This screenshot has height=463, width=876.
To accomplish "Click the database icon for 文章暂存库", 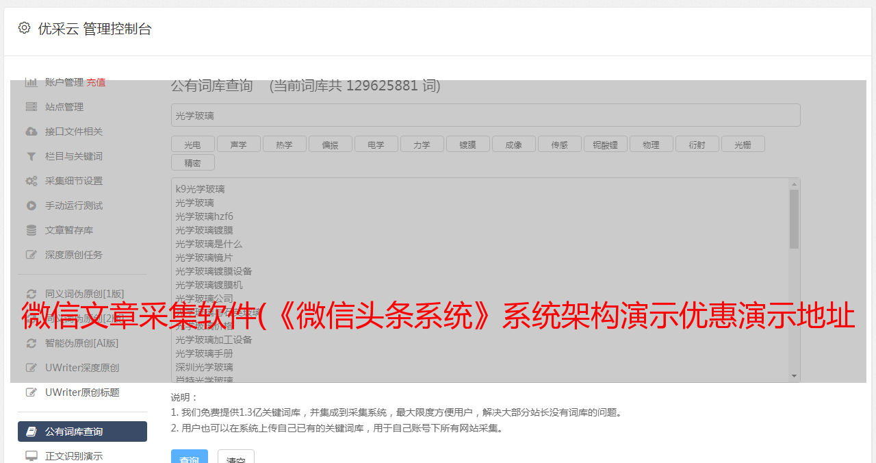I will (31, 230).
